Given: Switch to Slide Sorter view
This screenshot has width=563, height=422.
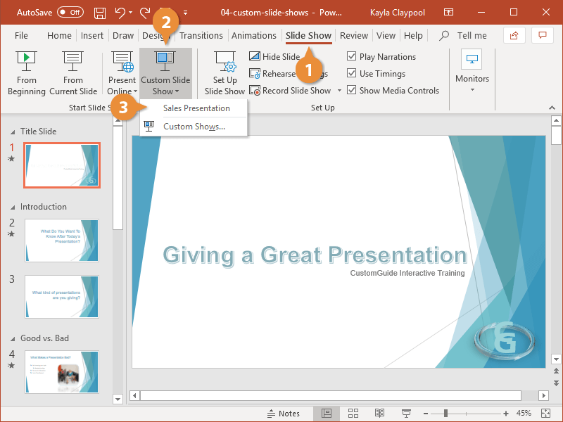Looking at the screenshot, I should coord(353,413).
